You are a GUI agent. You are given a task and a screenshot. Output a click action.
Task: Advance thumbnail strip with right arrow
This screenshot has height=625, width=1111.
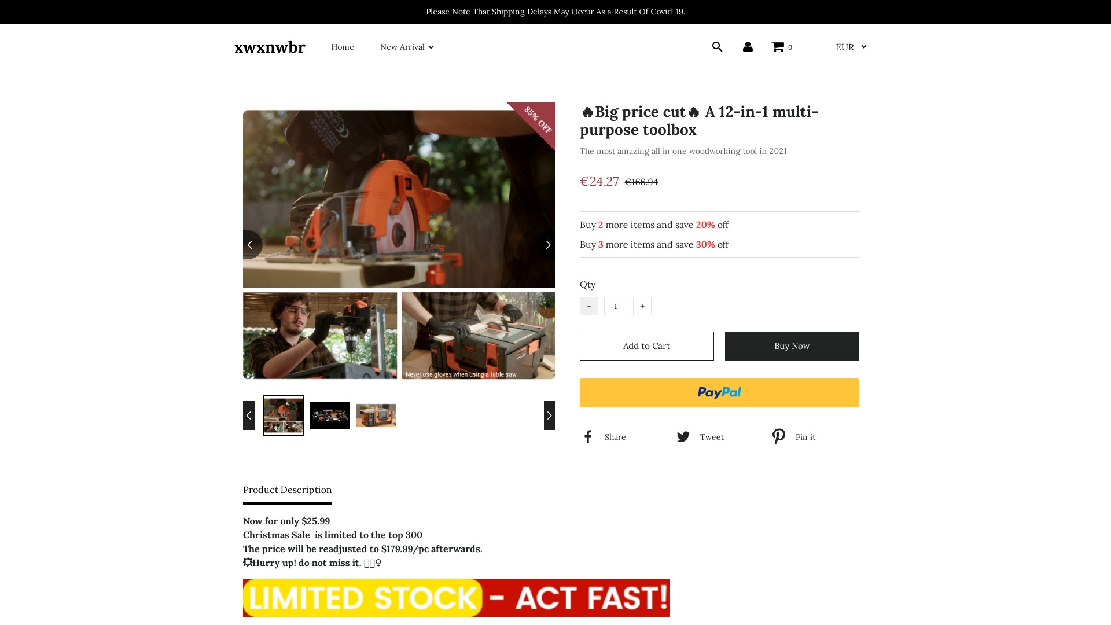550,416
